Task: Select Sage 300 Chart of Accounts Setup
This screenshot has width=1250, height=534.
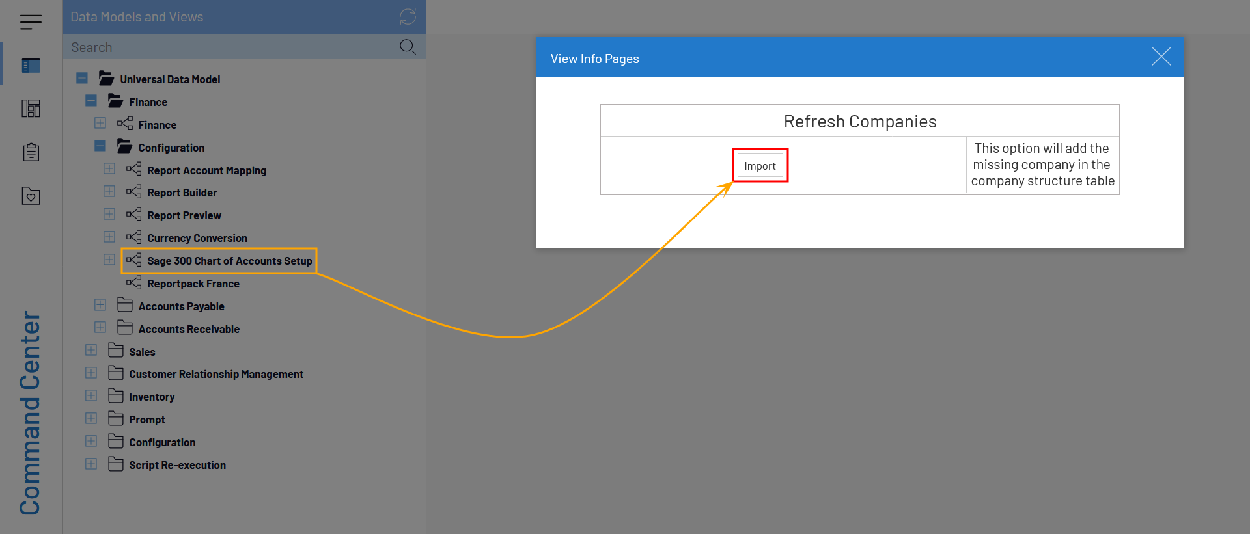Action: (229, 261)
